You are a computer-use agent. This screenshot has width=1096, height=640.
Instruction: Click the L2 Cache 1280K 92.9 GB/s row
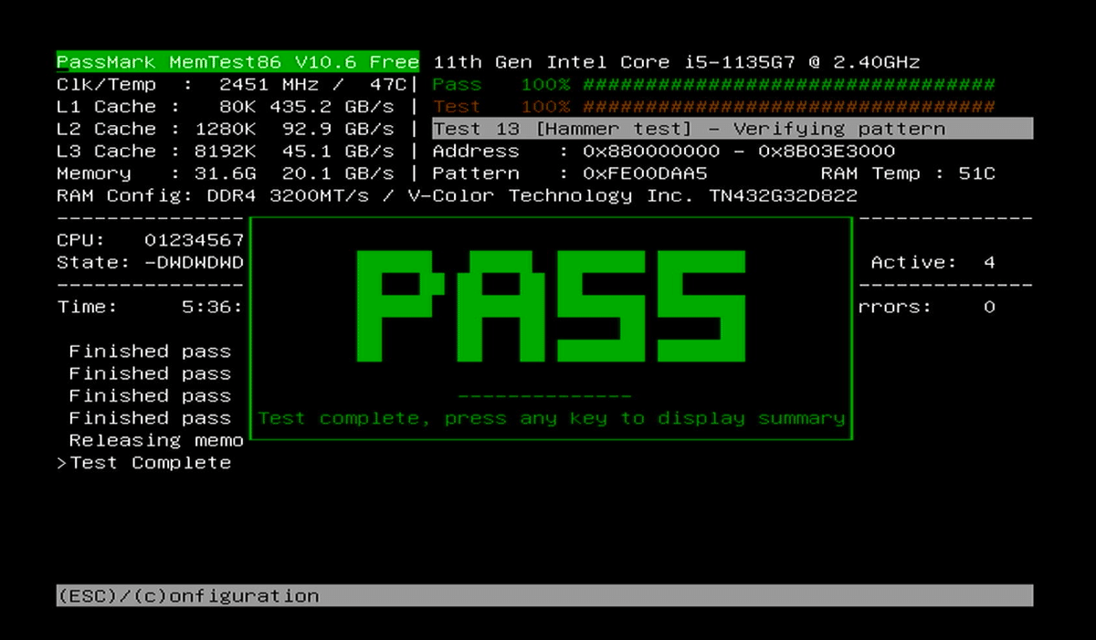(x=225, y=129)
